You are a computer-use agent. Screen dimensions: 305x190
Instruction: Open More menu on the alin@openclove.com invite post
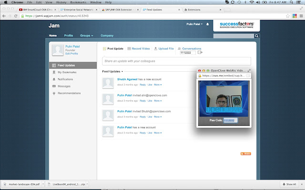tap(158, 101)
